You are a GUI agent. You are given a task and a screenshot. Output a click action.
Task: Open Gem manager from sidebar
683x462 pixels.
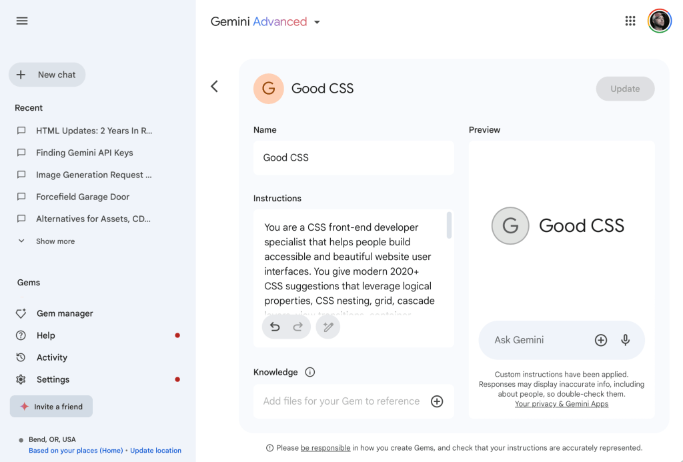click(x=64, y=313)
